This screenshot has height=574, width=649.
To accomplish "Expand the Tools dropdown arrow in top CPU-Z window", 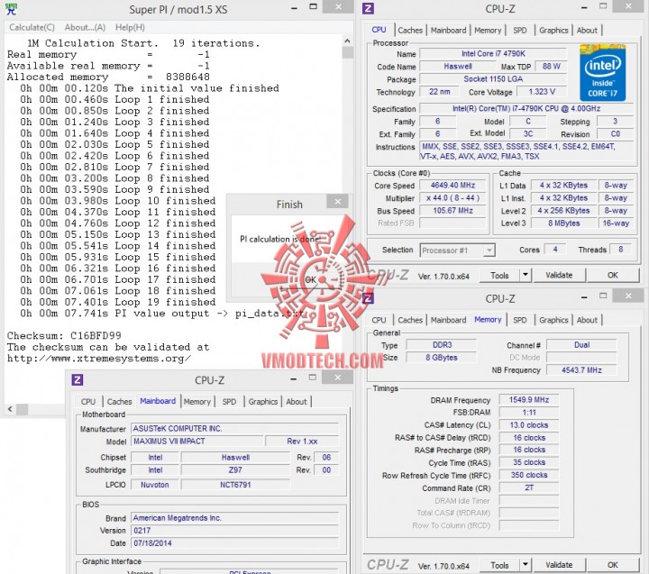I will 526,275.
